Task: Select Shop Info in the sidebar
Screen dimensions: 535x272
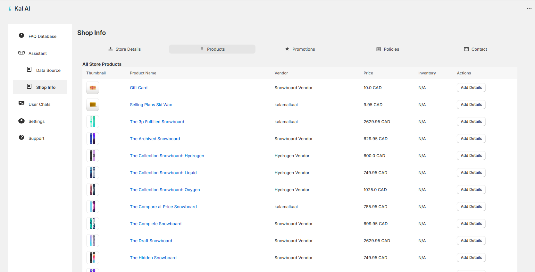Action: tap(46, 87)
